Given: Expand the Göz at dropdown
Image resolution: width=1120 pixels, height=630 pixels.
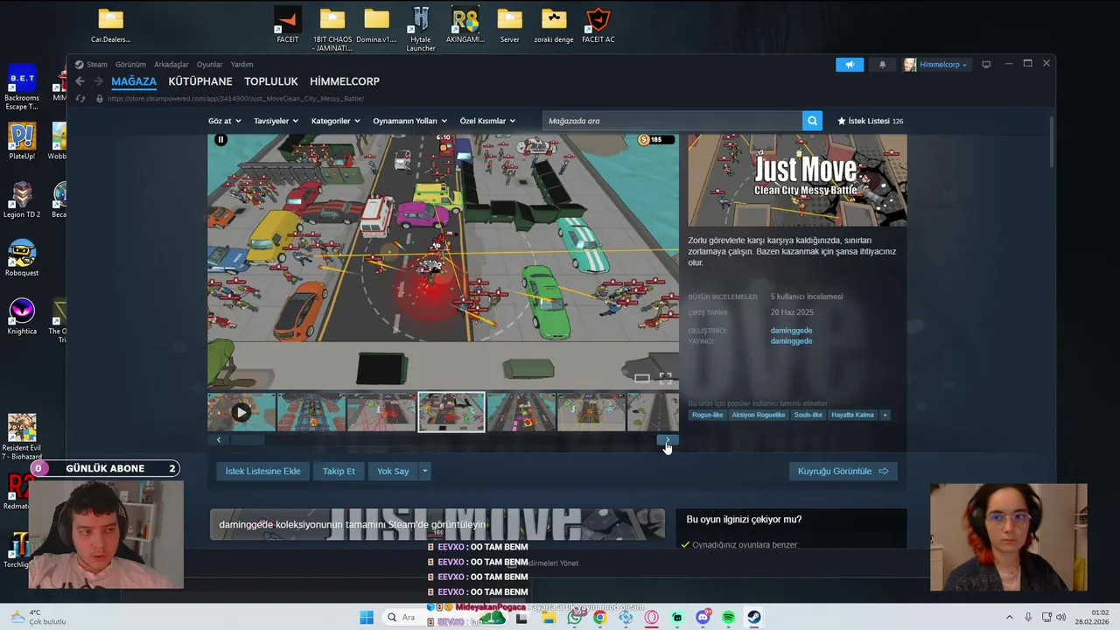Looking at the screenshot, I should [224, 121].
